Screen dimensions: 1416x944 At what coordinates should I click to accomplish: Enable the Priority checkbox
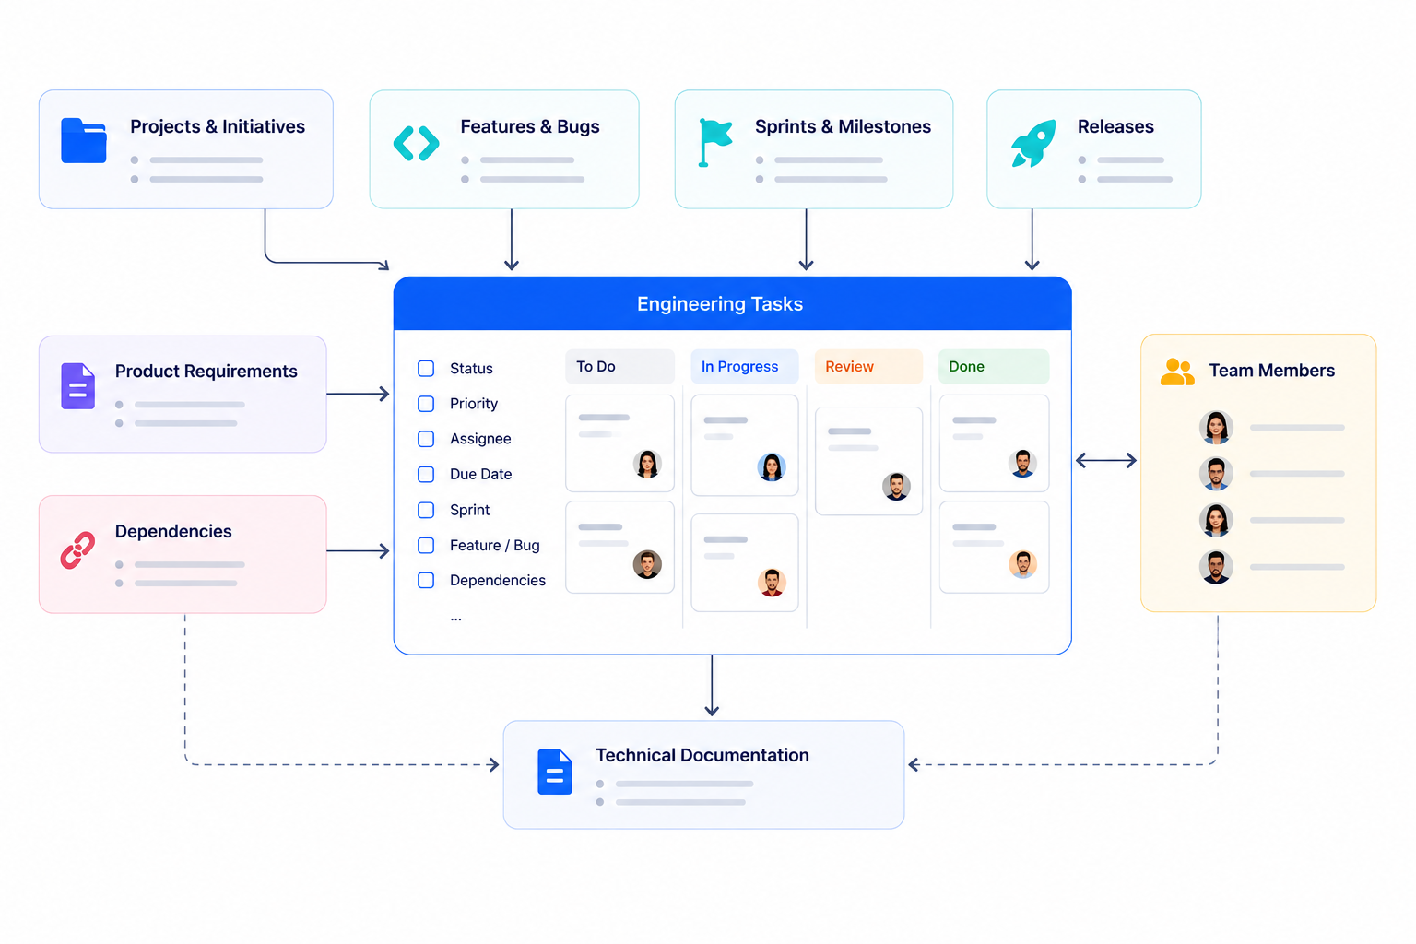(x=426, y=404)
